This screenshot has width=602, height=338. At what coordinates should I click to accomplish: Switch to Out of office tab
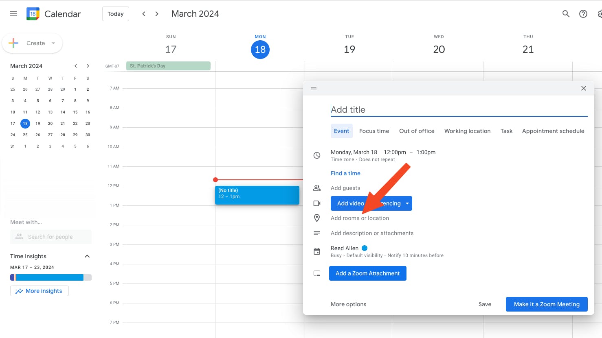[417, 131]
